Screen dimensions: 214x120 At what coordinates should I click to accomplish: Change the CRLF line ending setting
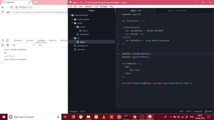pos(181,111)
